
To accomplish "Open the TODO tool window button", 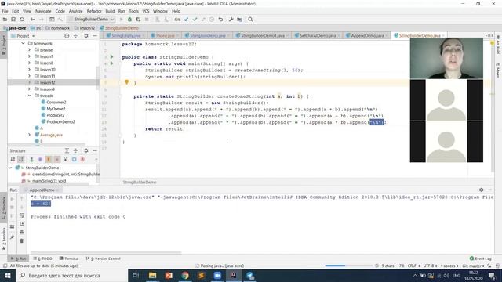I will (x=43, y=258).
